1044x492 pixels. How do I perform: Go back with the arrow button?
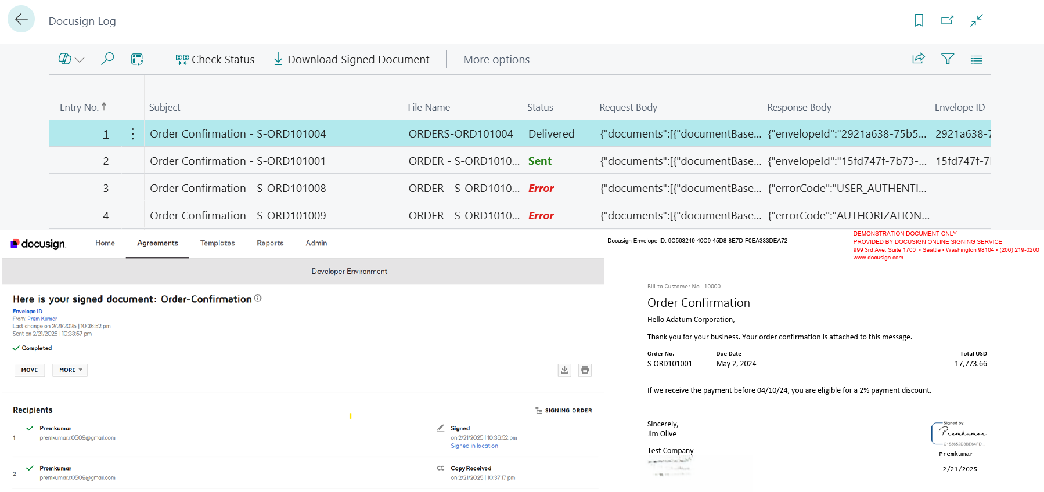[21, 19]
